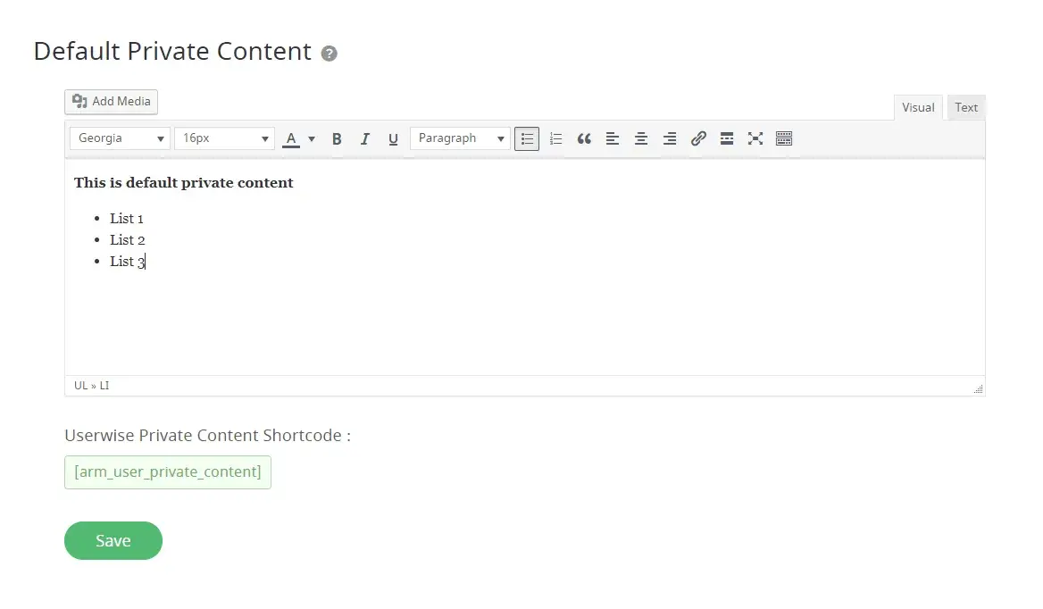This screenshot has height=609, width=1043.
Task: Open the Georgia font family dropdown
Action: coord(120,138)
